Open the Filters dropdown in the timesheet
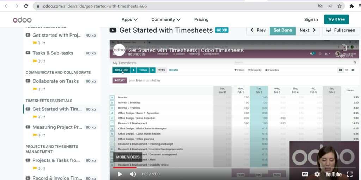Image resolution: width=361 pixels, height=180 pixels. click(239, 70)
